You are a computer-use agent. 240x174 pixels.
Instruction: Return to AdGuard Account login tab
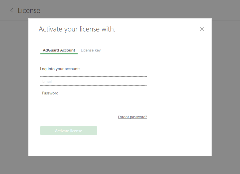[59, 50]
